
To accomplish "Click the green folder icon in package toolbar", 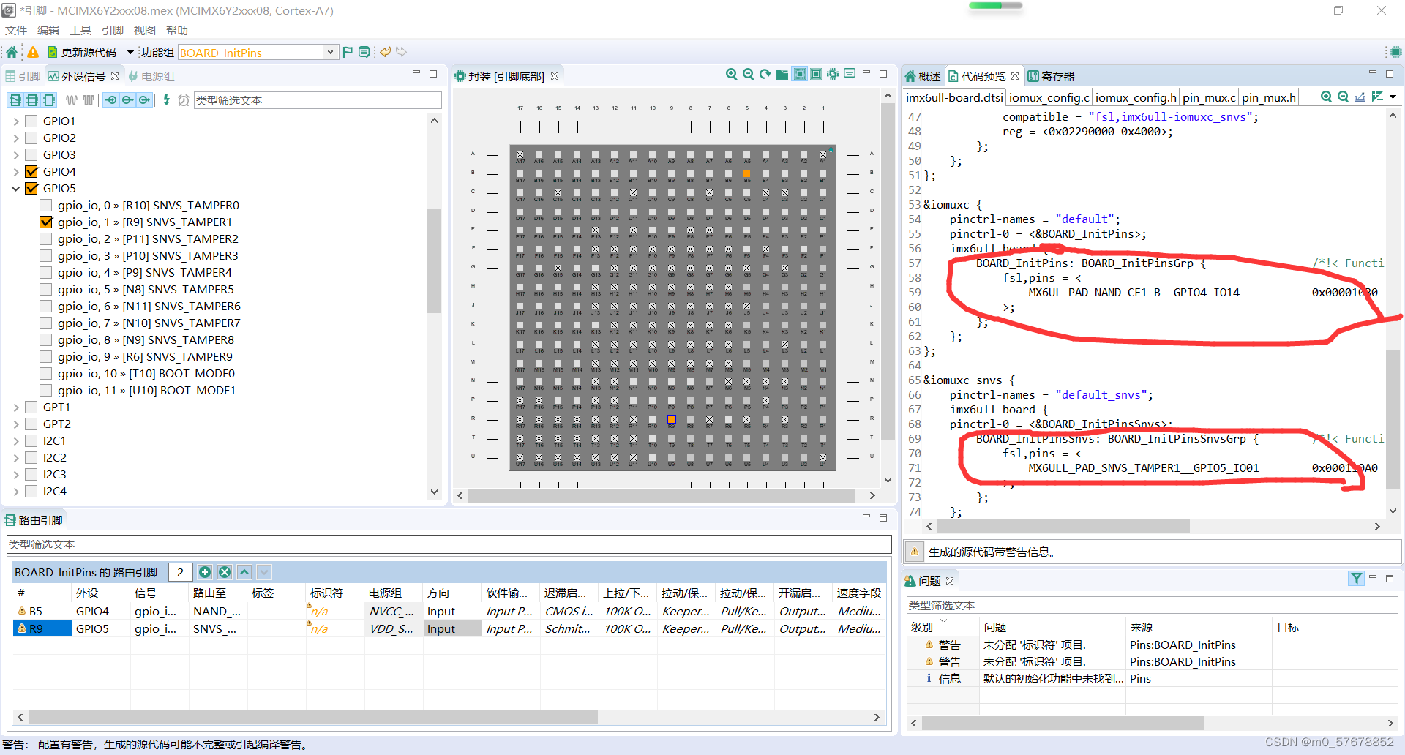I will pos(782,75).
